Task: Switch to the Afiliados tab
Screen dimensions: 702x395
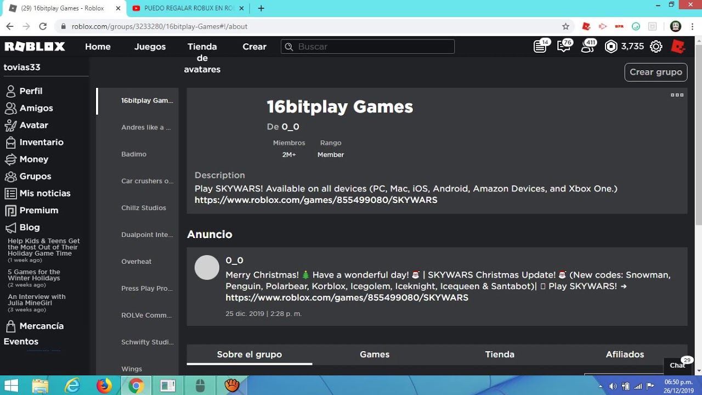Action: pos(625,354)
